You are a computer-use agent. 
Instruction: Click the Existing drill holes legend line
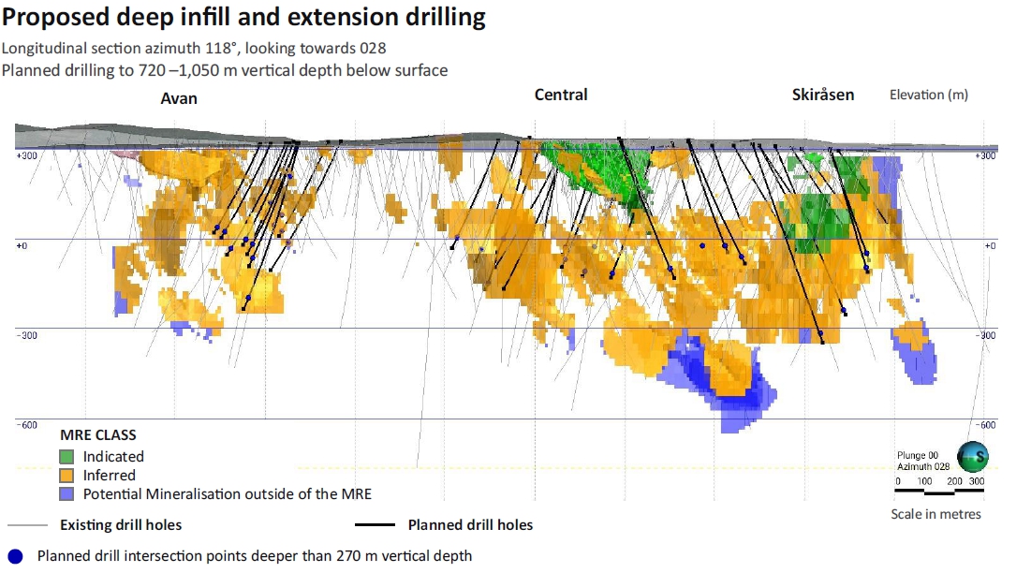[27, 525]
